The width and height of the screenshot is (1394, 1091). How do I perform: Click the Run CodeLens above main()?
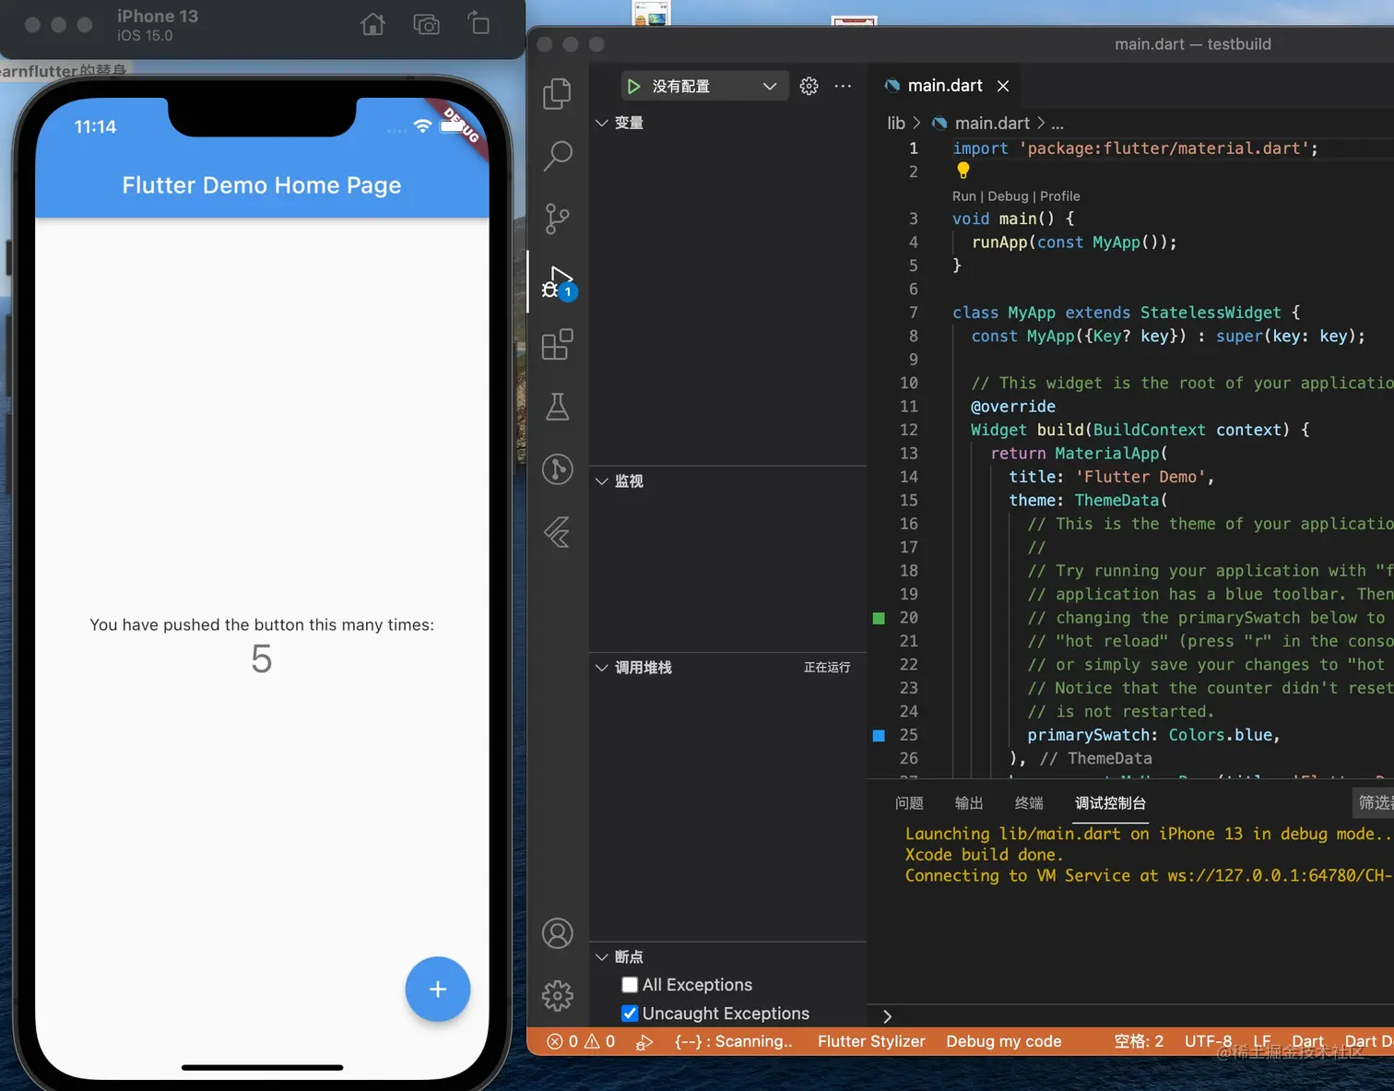tap(963, 196)
